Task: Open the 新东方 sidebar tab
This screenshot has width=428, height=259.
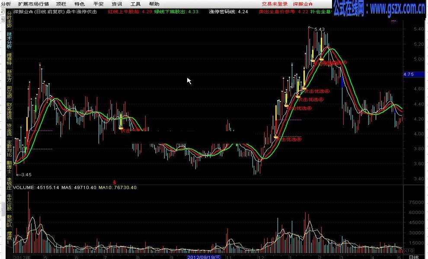Action: (x=9, y=76)
